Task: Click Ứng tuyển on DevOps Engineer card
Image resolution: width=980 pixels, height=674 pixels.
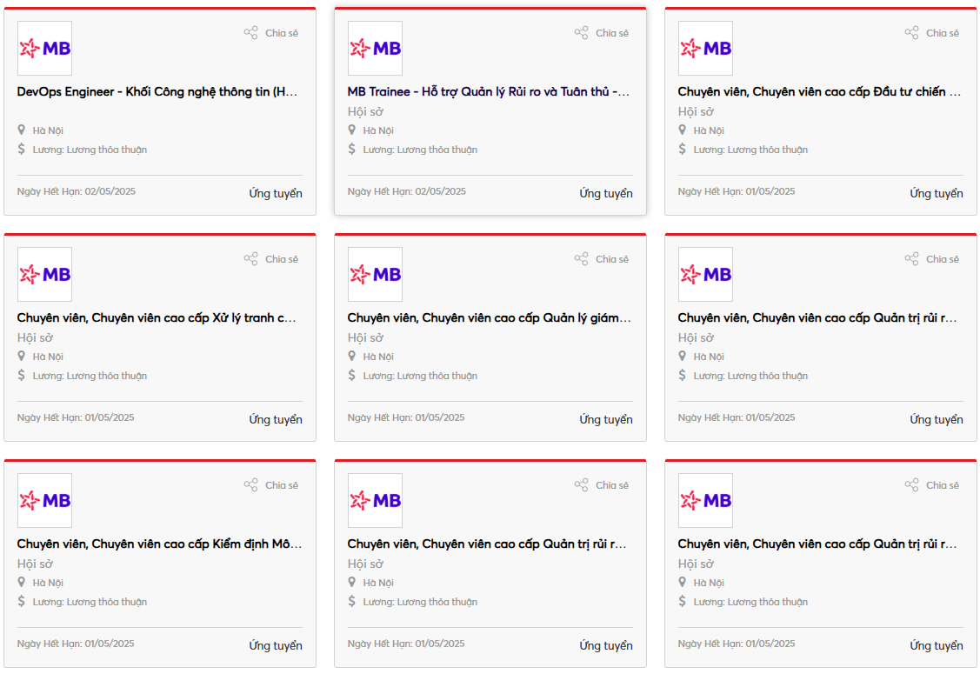Action: [276, 193]
